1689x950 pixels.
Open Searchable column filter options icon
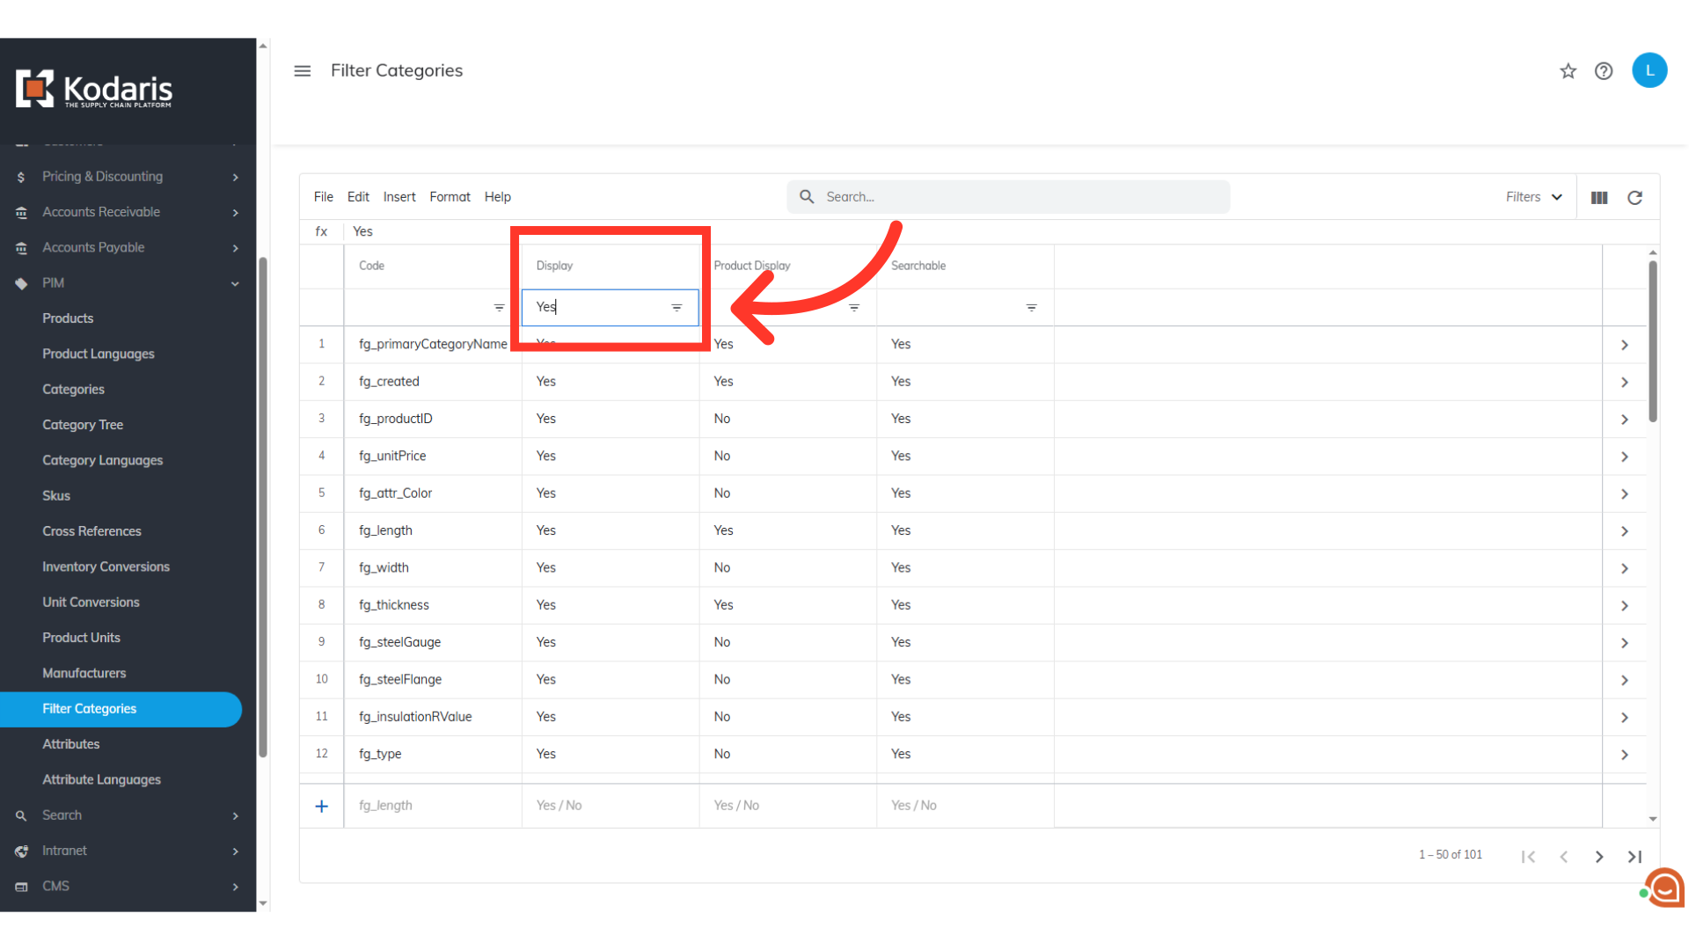click(1031, 308)
